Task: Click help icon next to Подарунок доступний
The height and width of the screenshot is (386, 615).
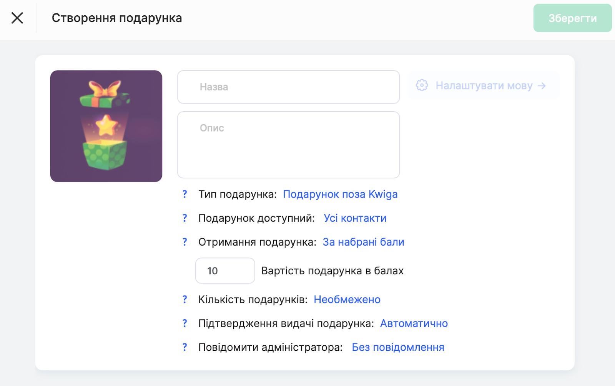Action: (185, 218)
